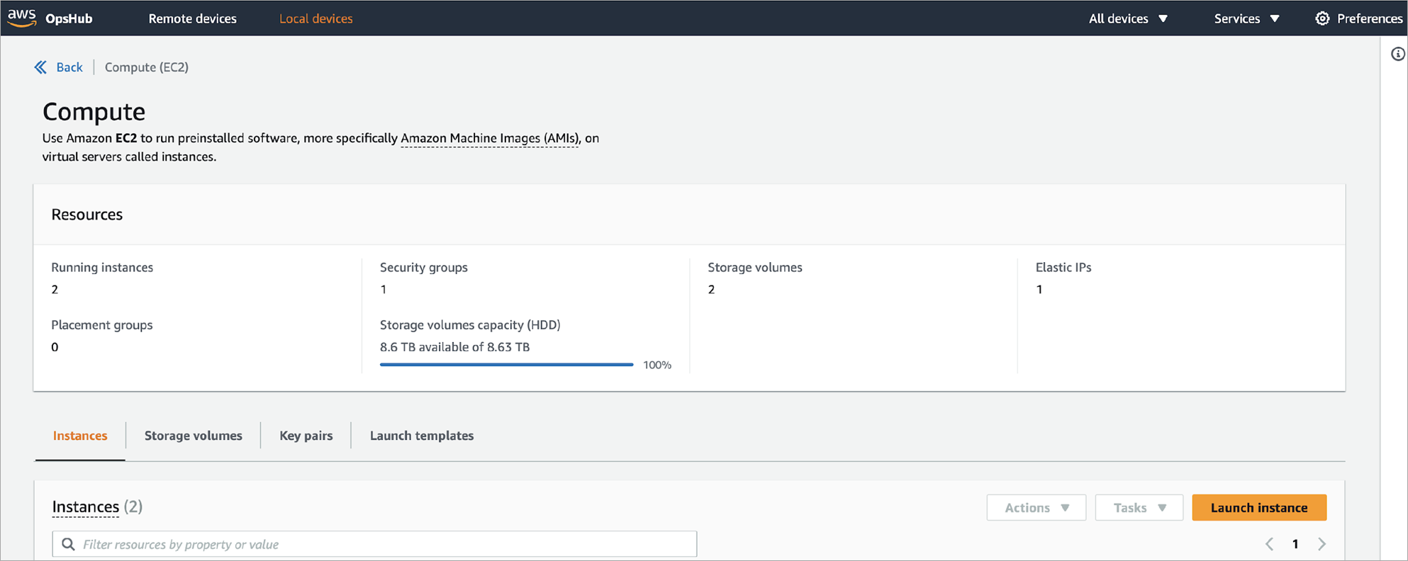Open the Key pairs tab
The height and width of the screenshot is (561, 1408).
[306, 436]
